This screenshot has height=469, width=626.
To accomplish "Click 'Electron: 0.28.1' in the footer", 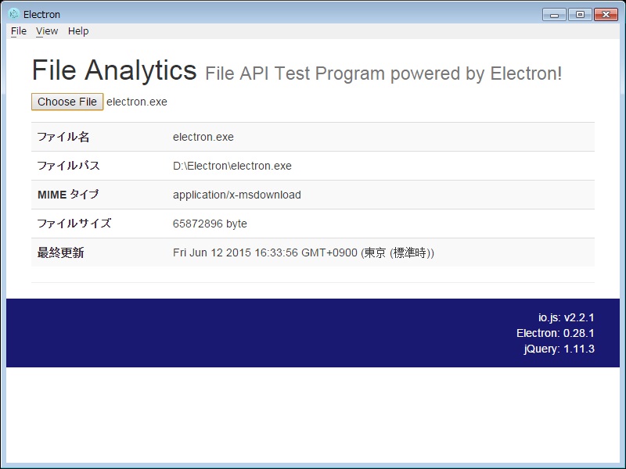I will 556,333.
